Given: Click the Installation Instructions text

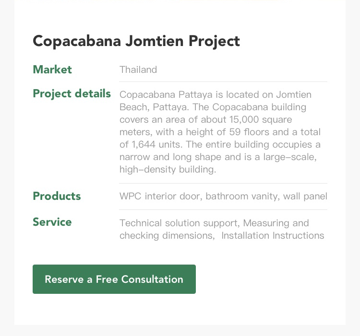Looking at the screenshot, I should [x=273, y=236].
